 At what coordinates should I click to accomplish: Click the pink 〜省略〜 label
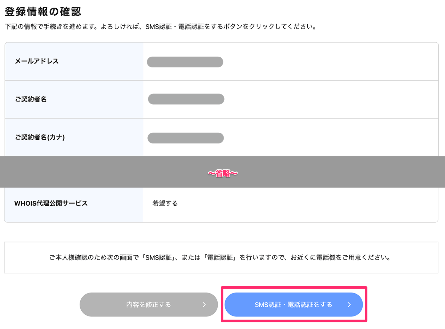coord(222,174)
